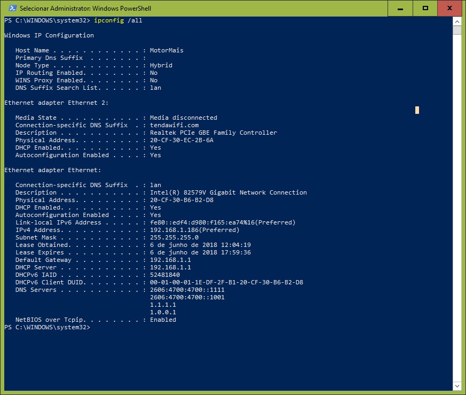Click the tendawifi.com DNS suffix
Viewport: 466px width, 395px height.
click(174, 125)
